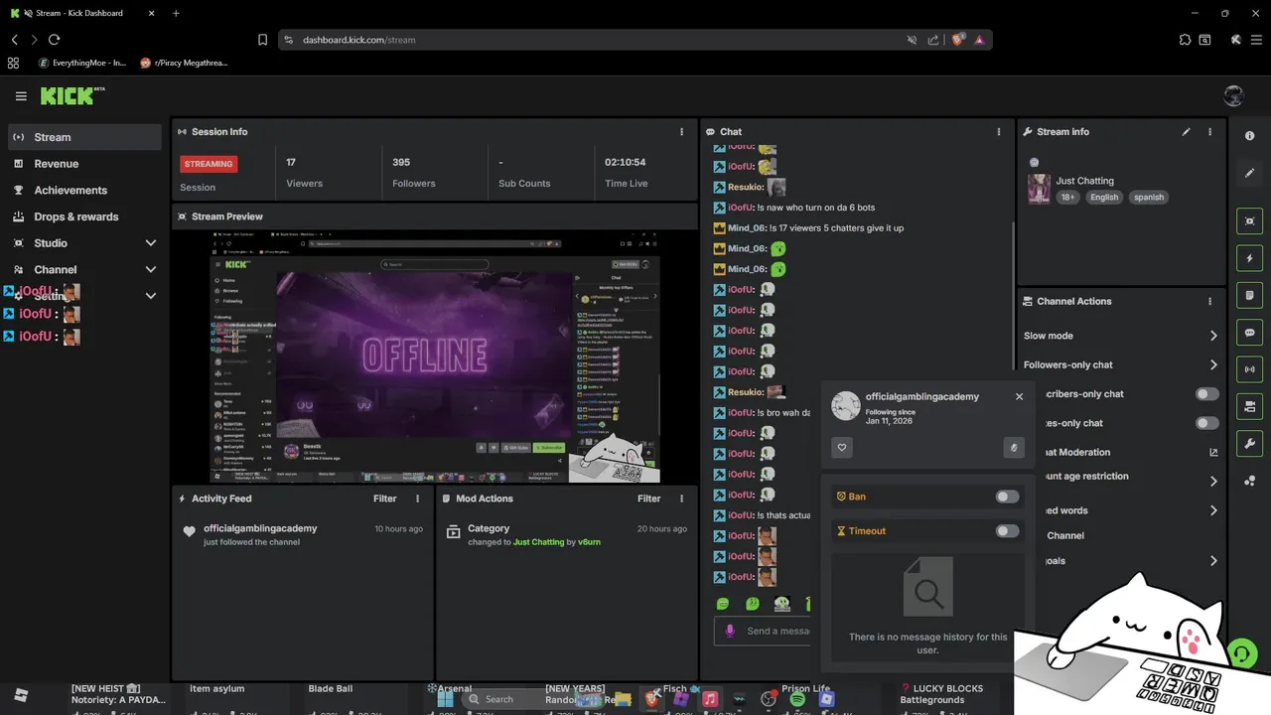1271x715 pixels.
Task: Open Mod Actions Filter
Action: 648,499
